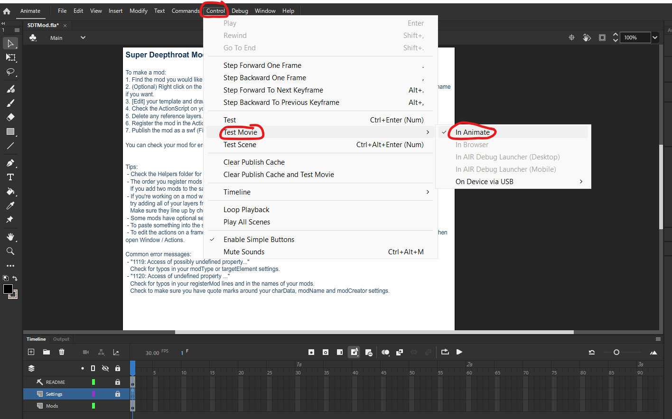
Task: Select the Lasso tool
Action: [10, 72]
